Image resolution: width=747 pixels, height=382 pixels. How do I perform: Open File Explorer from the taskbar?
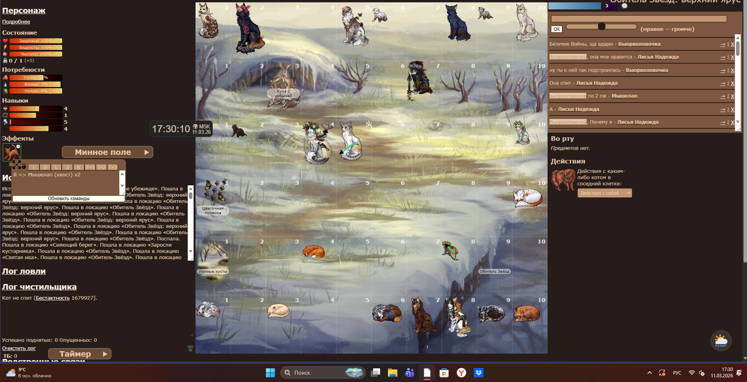coord(393,373)
